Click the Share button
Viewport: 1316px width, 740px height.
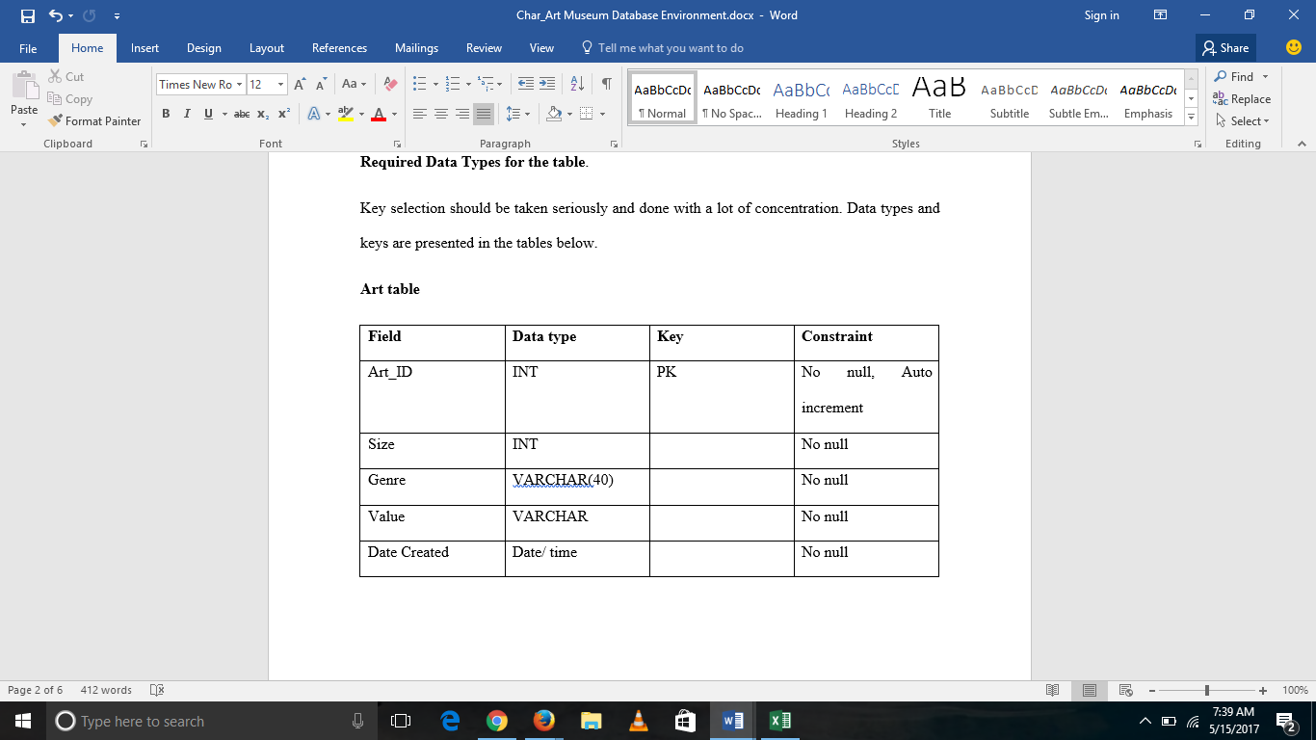click(x=1225, y=47)
